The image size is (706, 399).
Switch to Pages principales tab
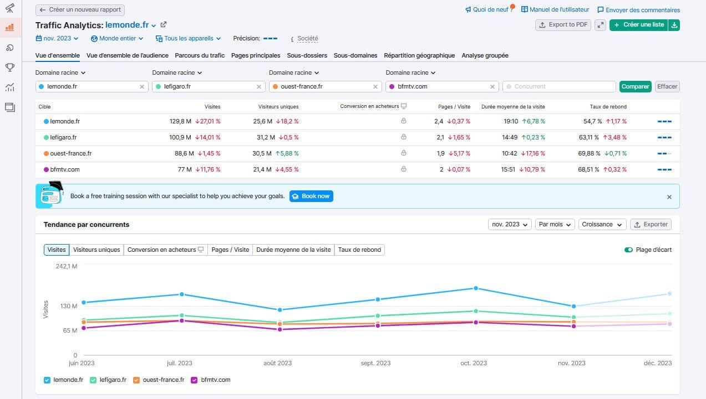coord(256,55)
